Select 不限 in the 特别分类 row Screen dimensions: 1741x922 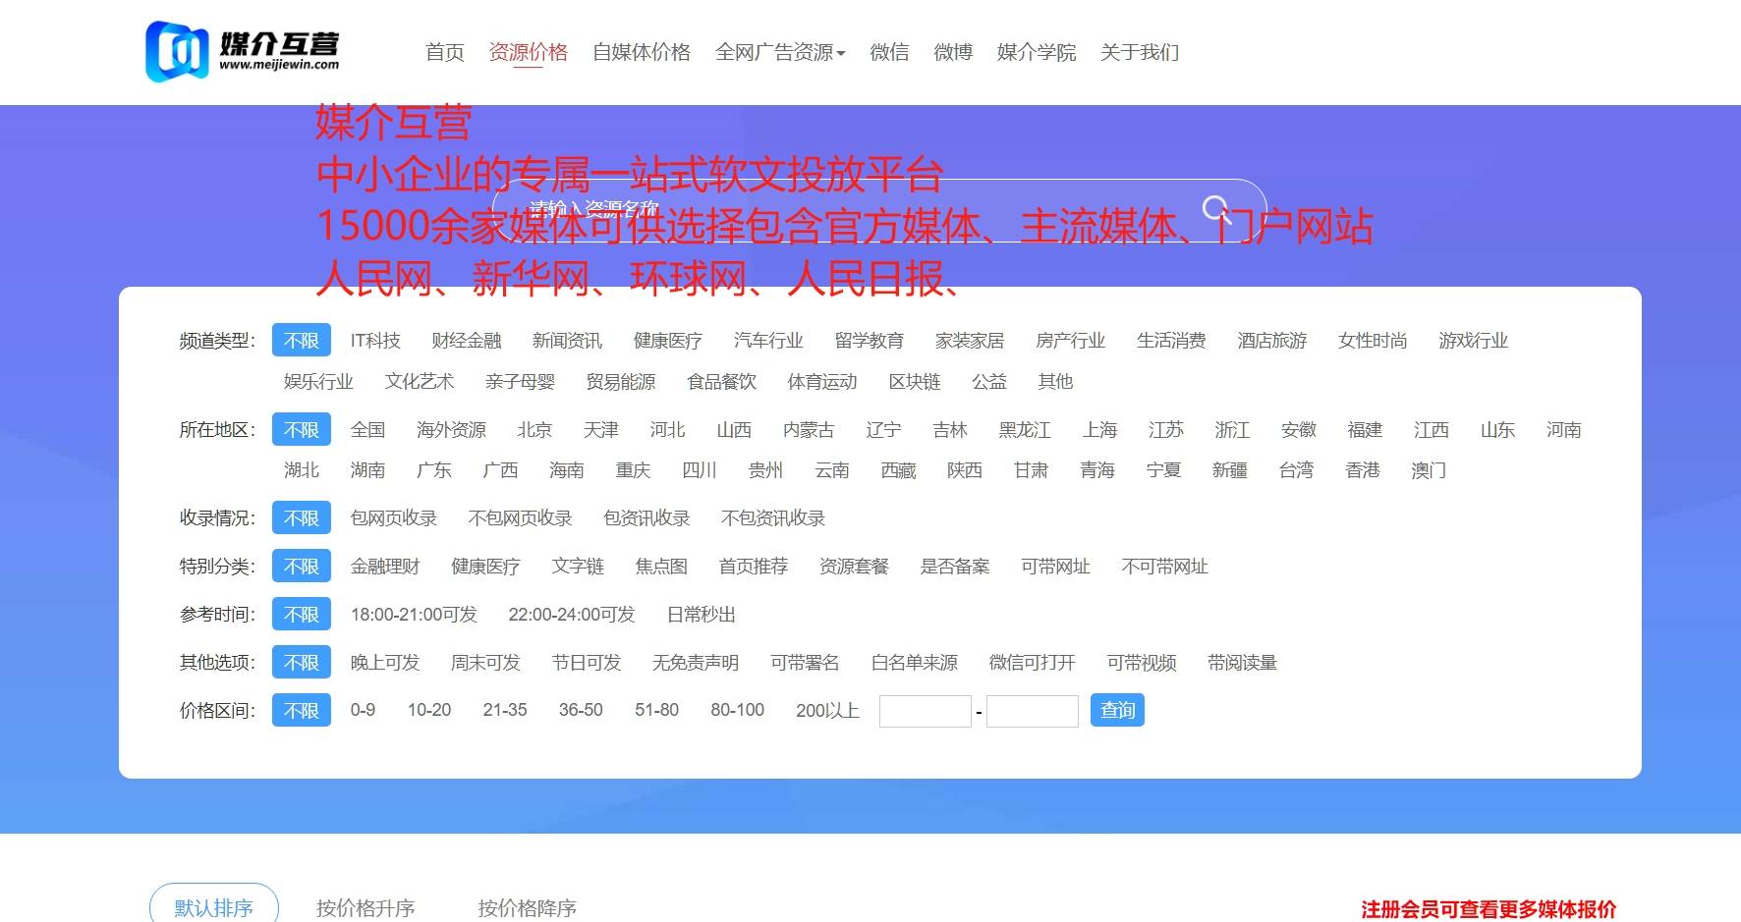coord(302,567)
